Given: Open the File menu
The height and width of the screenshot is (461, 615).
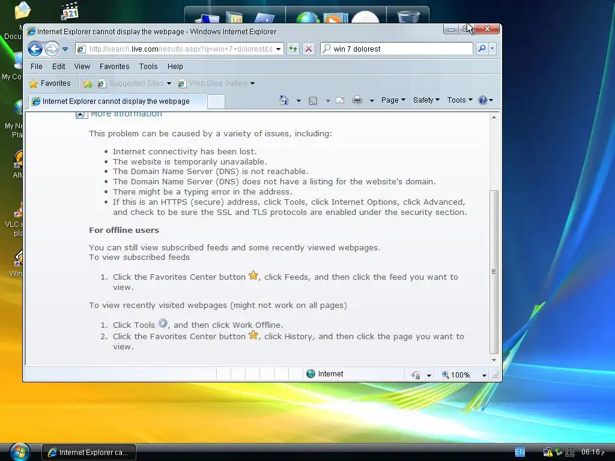Looking at the screenshot, I should point(37,66).
